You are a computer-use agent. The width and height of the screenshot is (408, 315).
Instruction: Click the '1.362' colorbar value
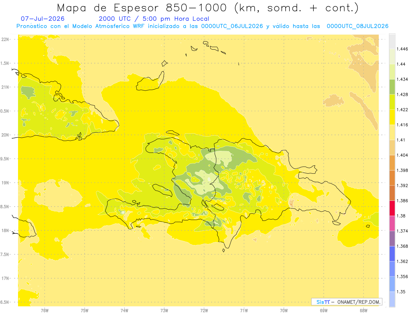click(x=402, y=261)
